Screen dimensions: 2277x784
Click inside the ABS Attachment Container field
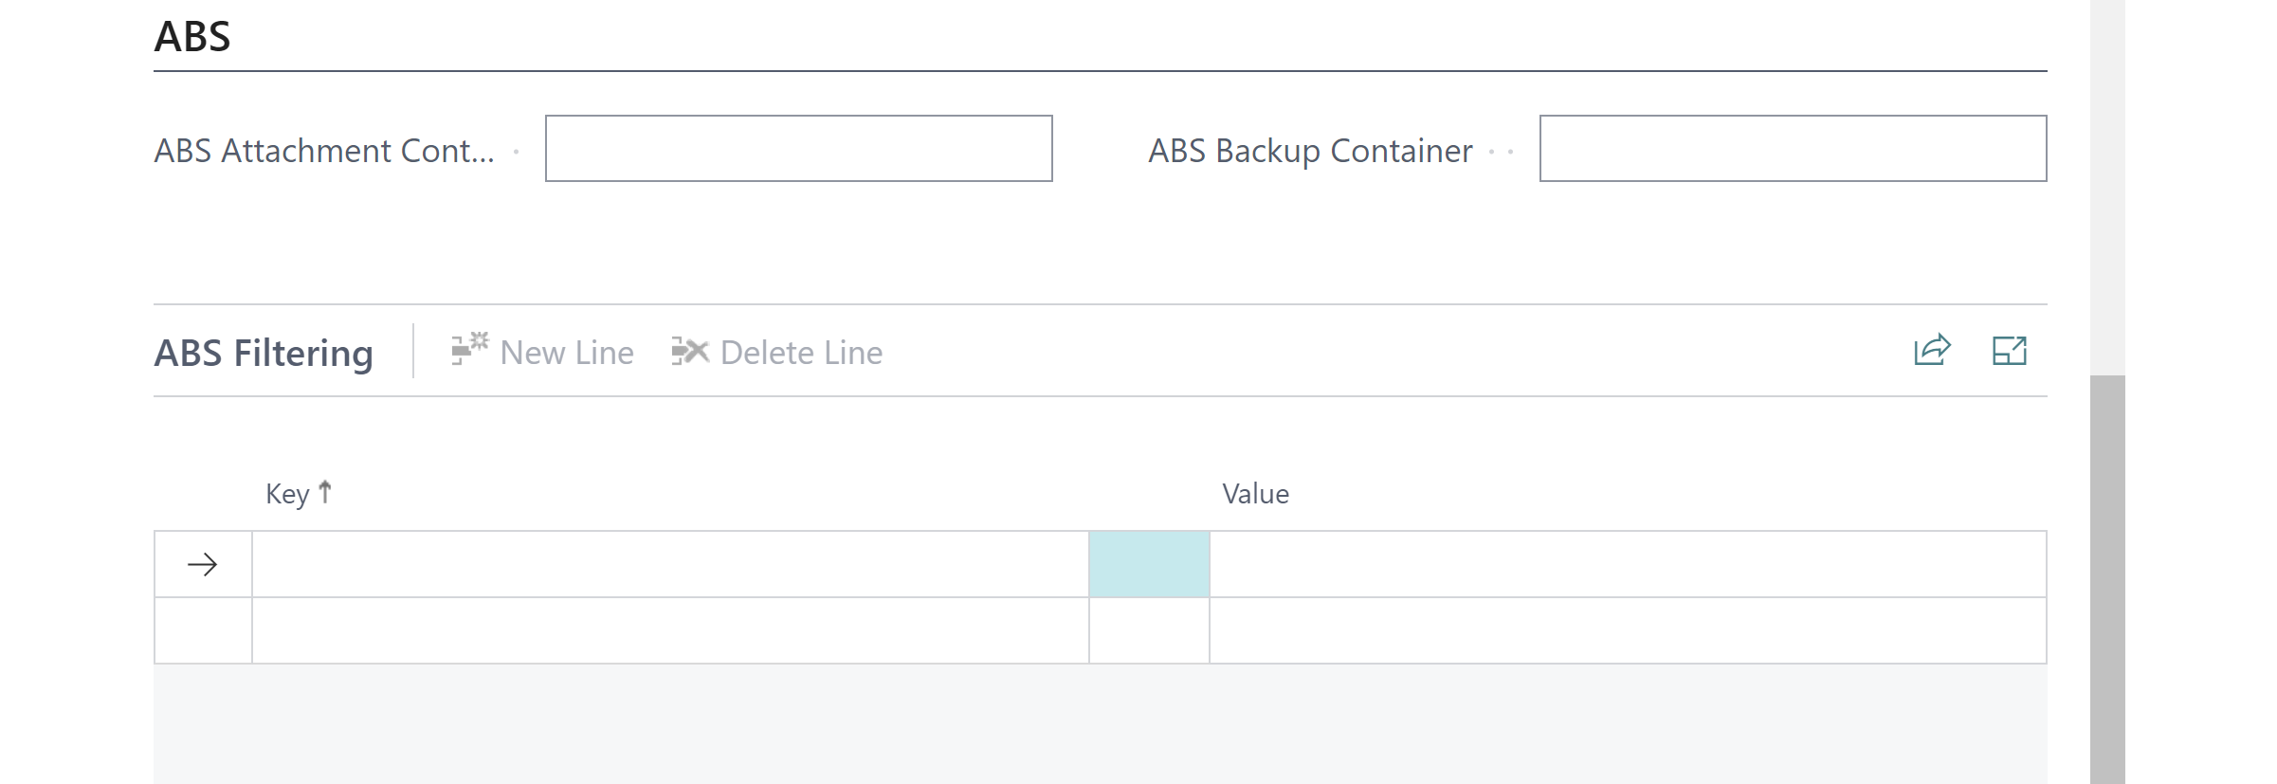[798, 149]
